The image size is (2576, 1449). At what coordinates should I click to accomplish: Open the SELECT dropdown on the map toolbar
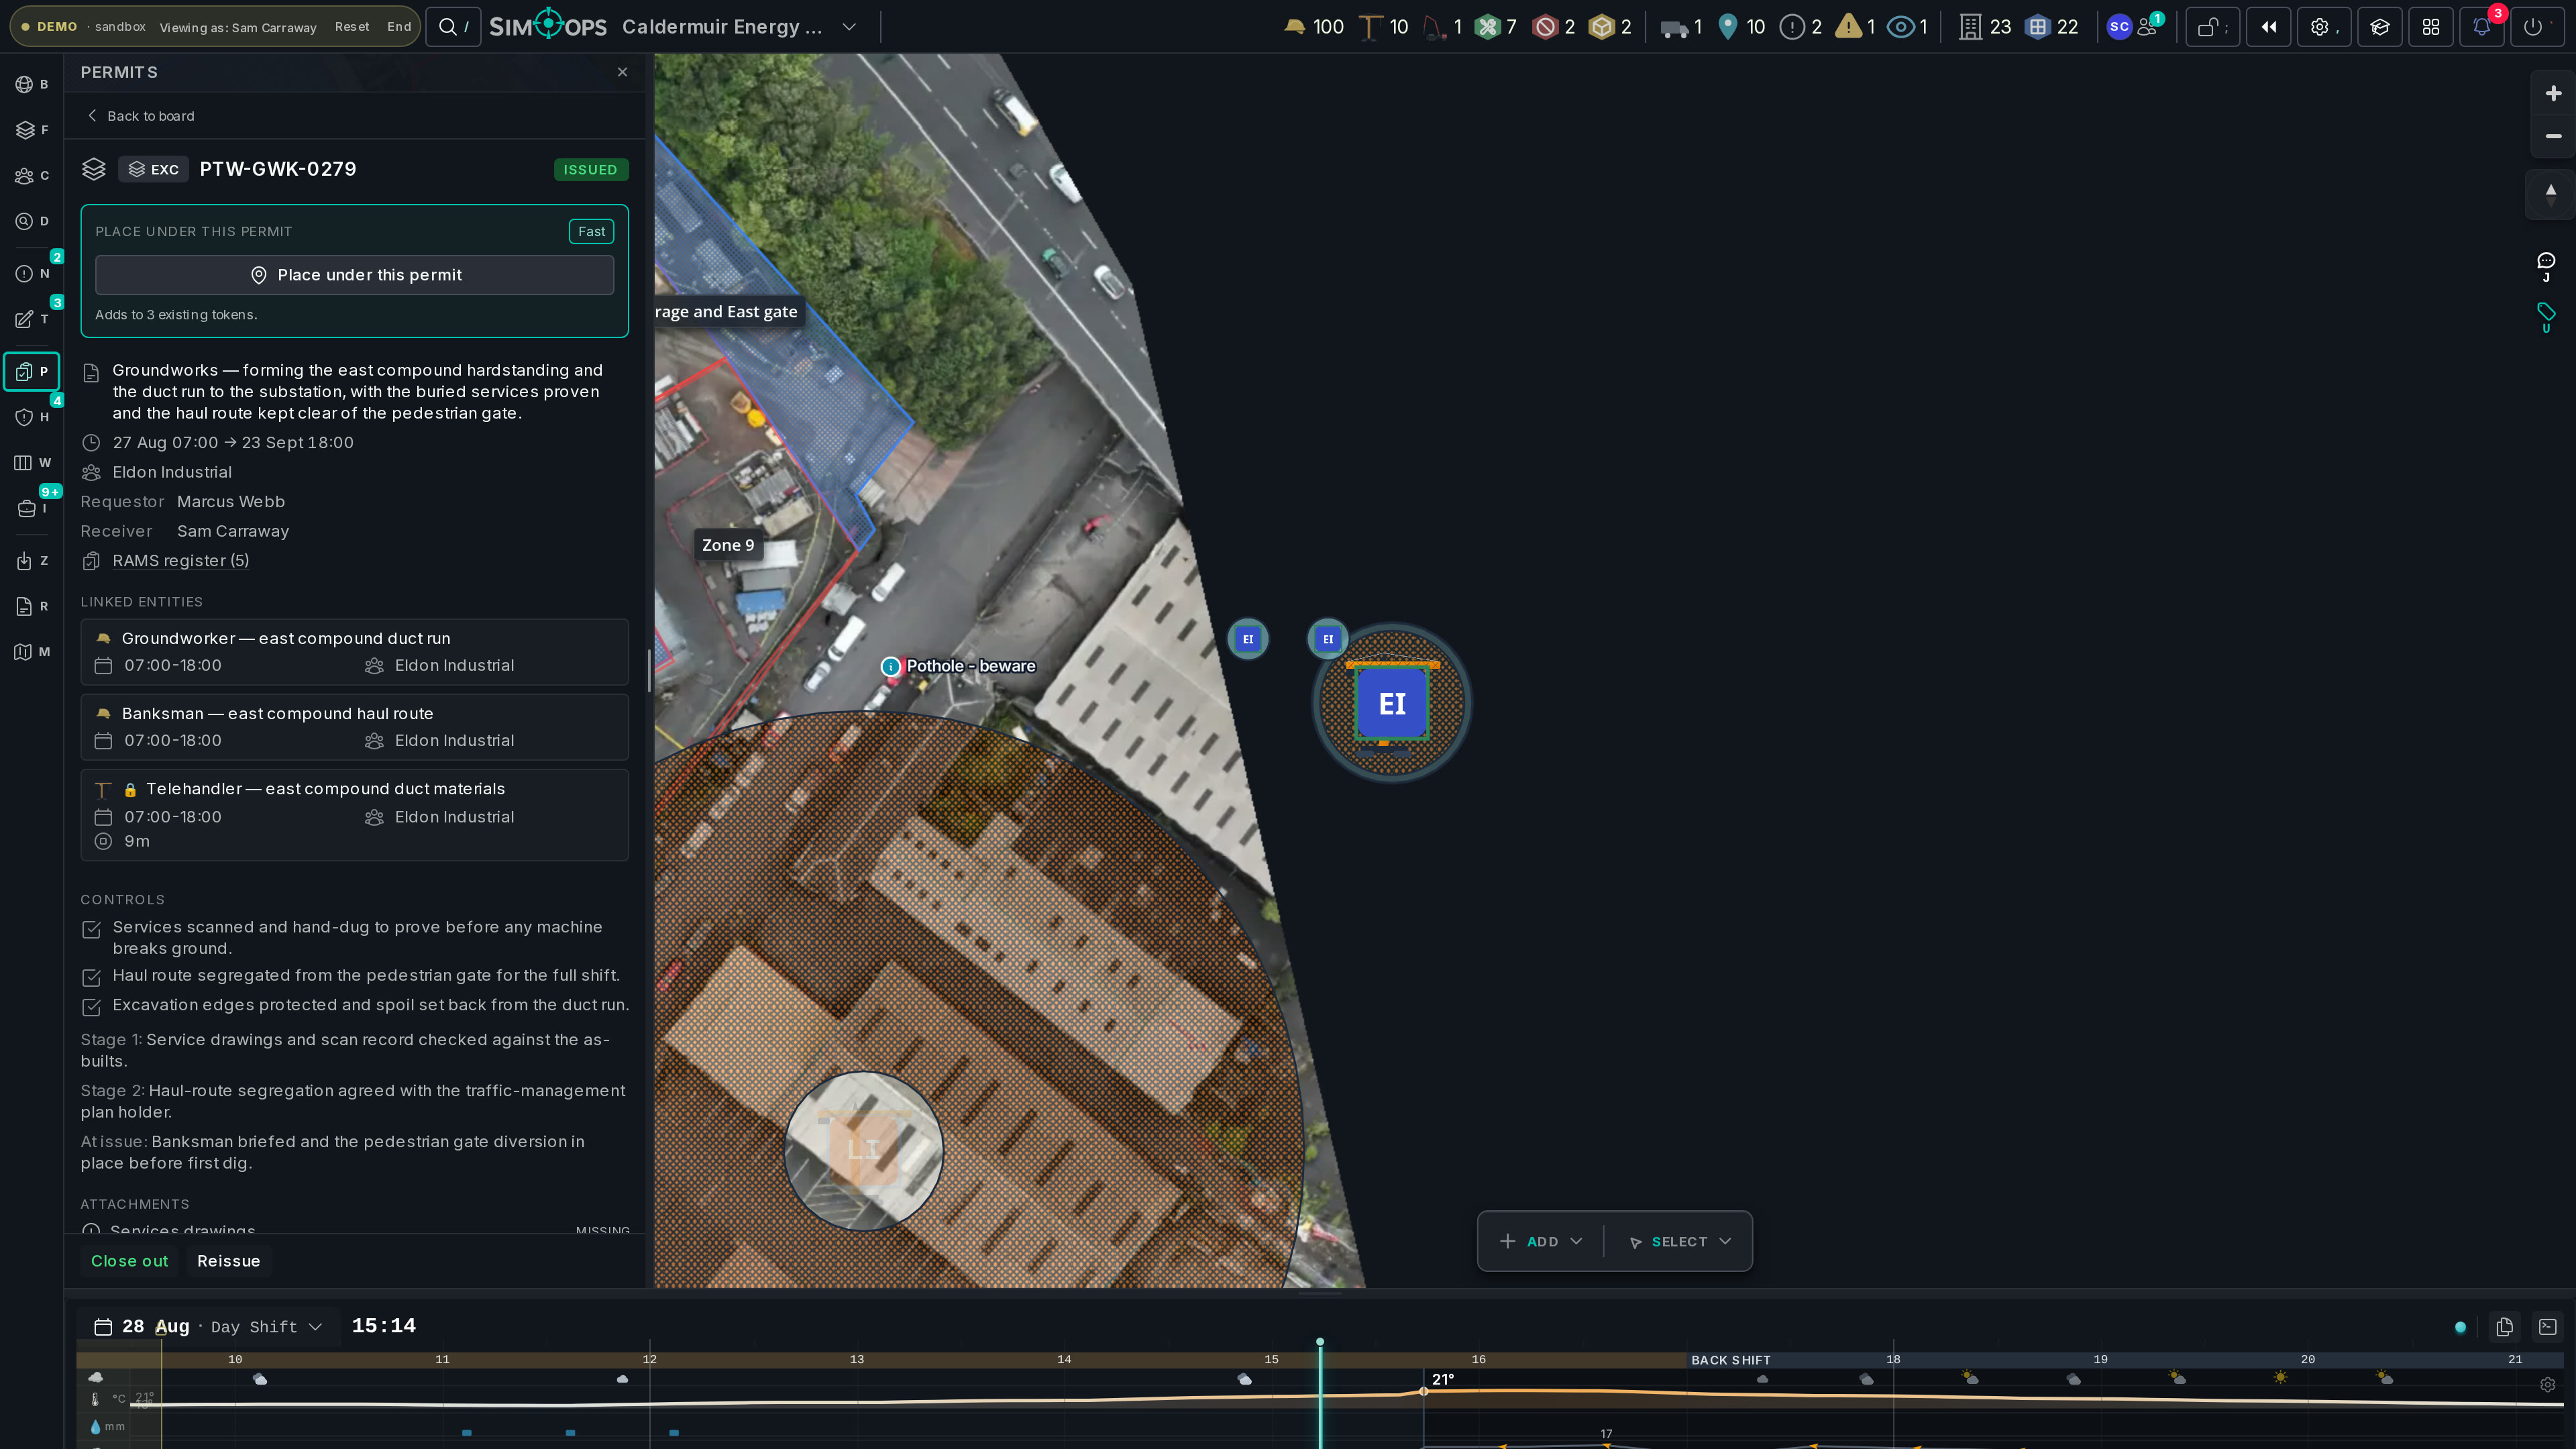1680,1241
